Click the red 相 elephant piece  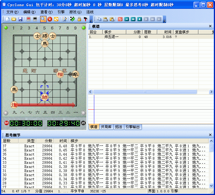click(60, 74)
